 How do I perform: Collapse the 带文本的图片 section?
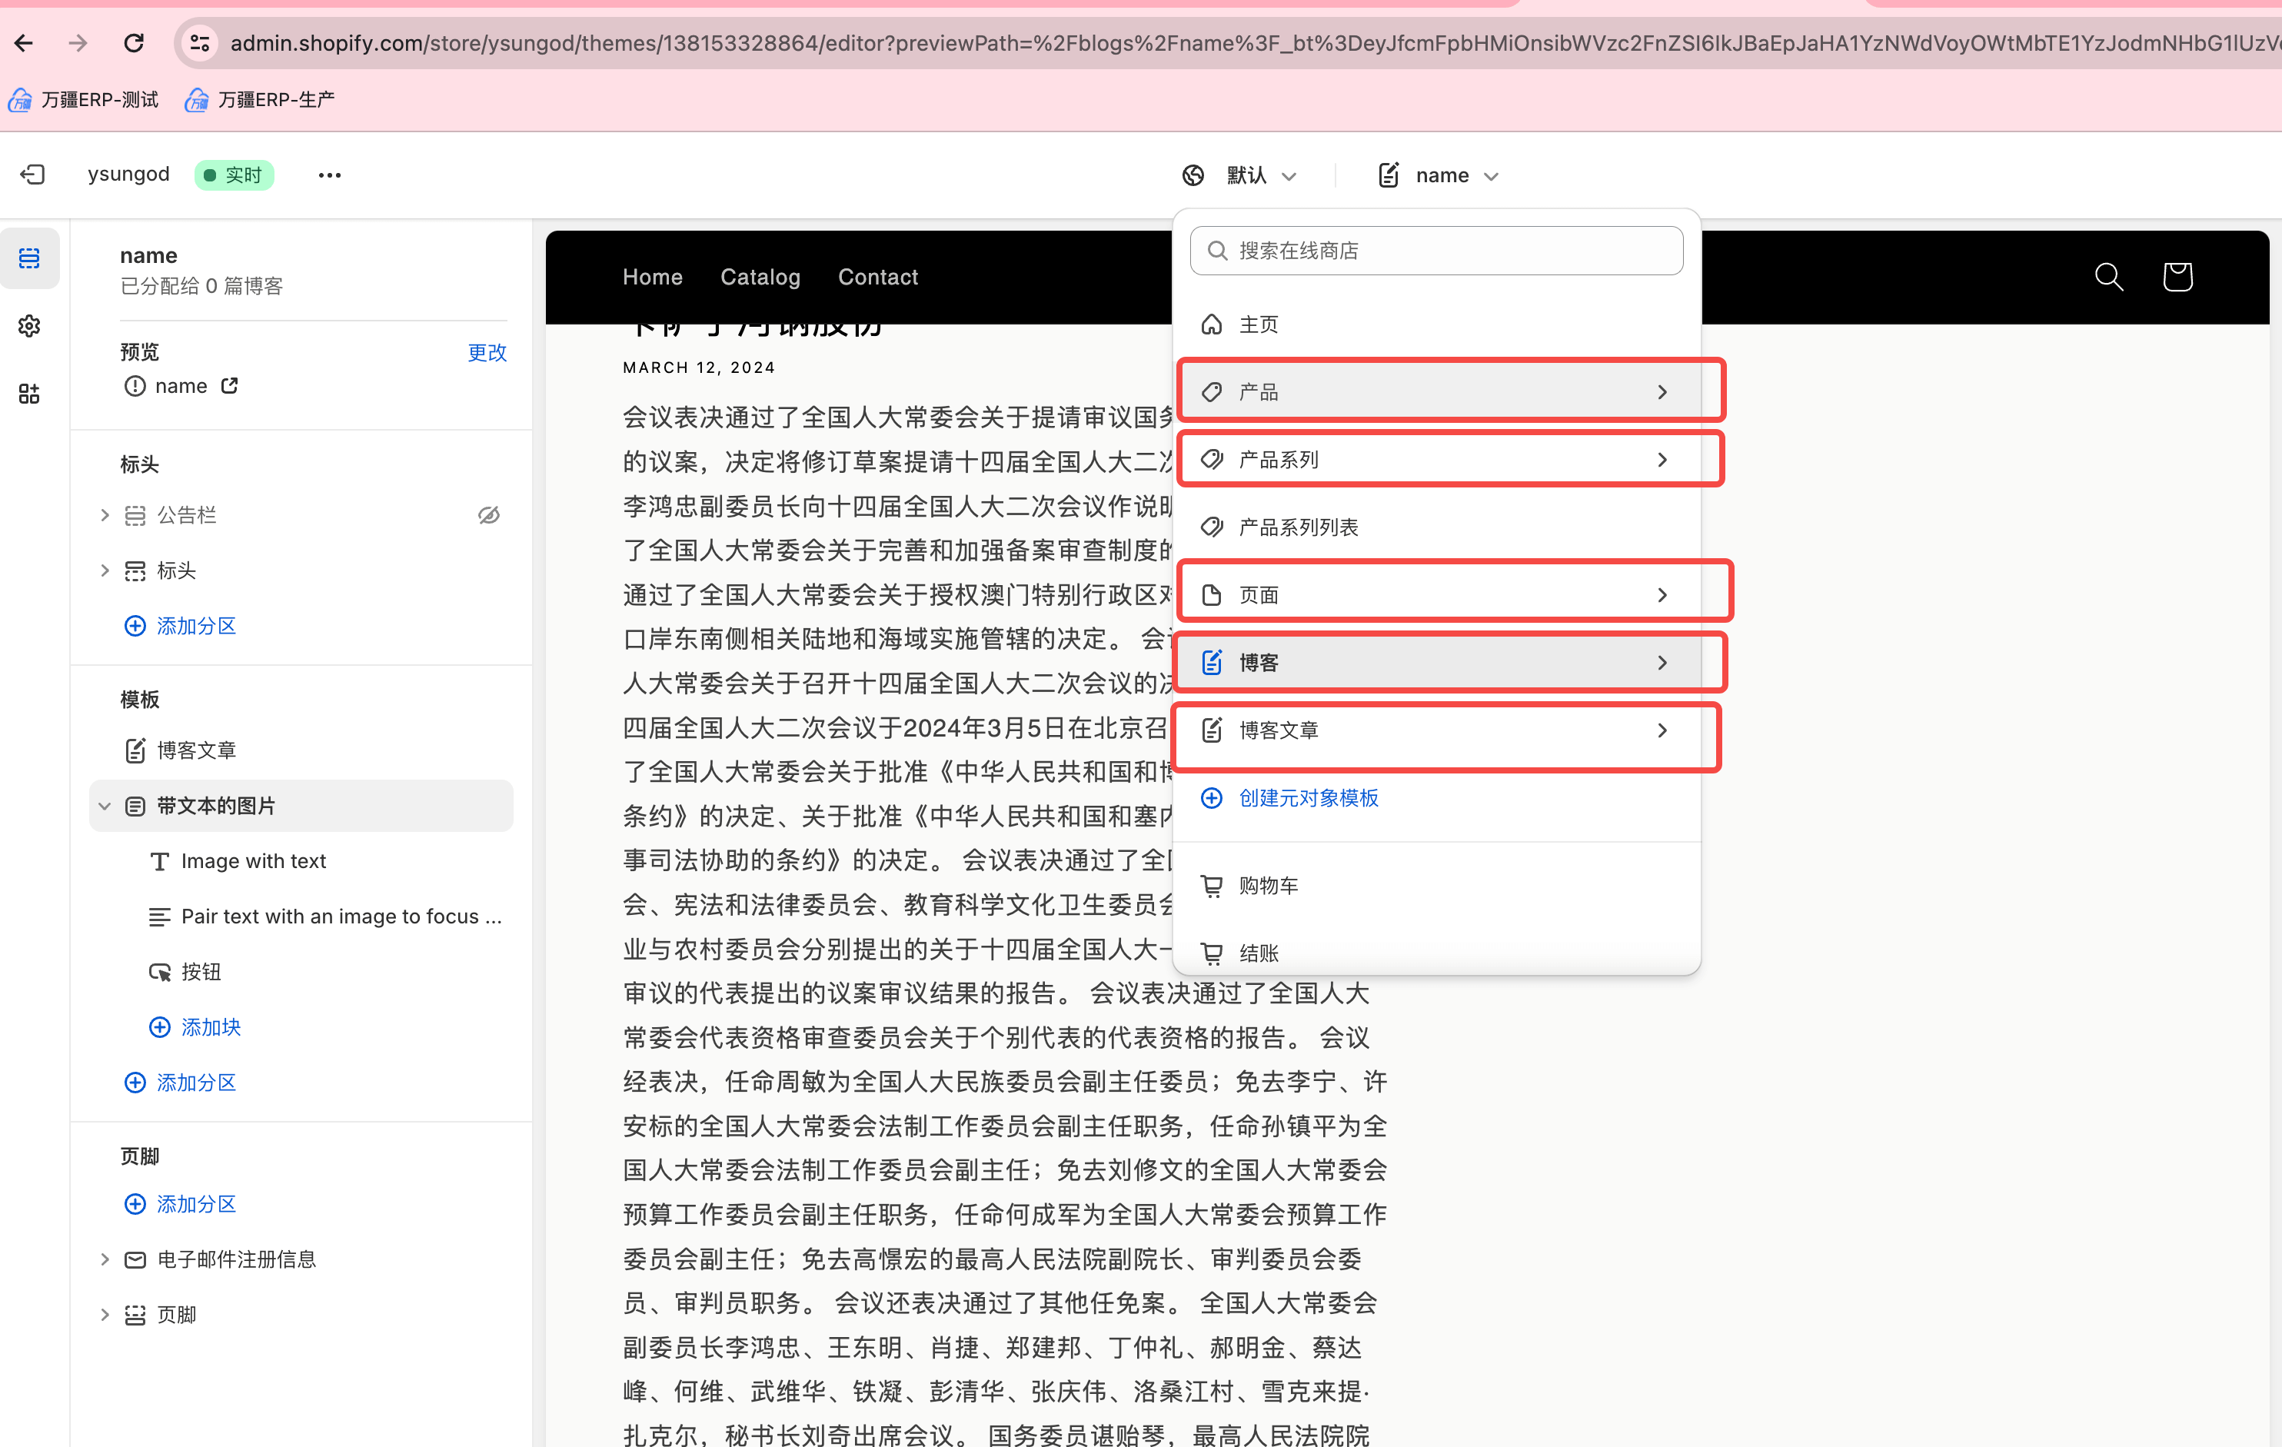(105, 806)
